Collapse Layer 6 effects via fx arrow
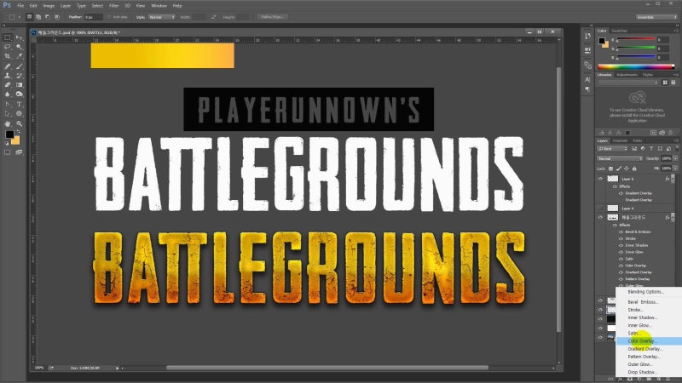The image size is (682, 383). (x=672, y=179)
